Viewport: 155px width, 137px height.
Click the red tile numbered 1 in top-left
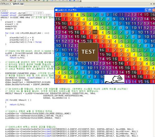(58, 15)
